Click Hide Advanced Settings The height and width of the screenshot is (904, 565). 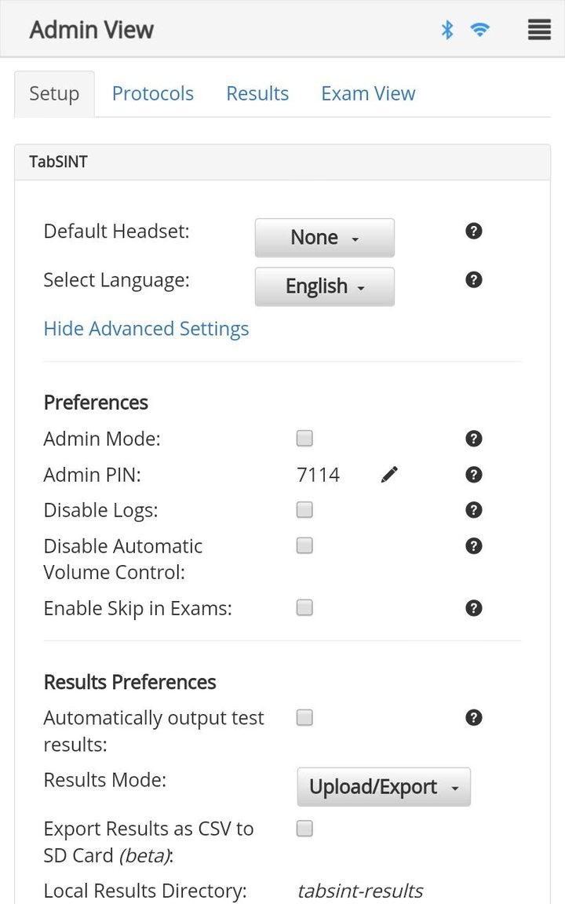point(146,328)
